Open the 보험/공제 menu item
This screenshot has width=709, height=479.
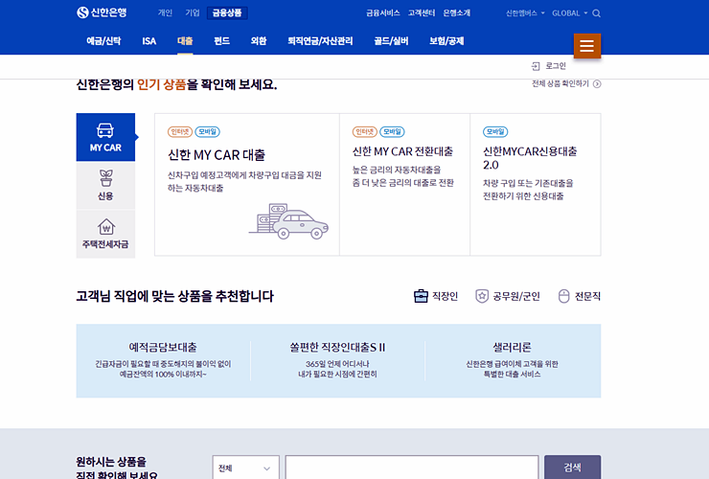tap(446, 41)
